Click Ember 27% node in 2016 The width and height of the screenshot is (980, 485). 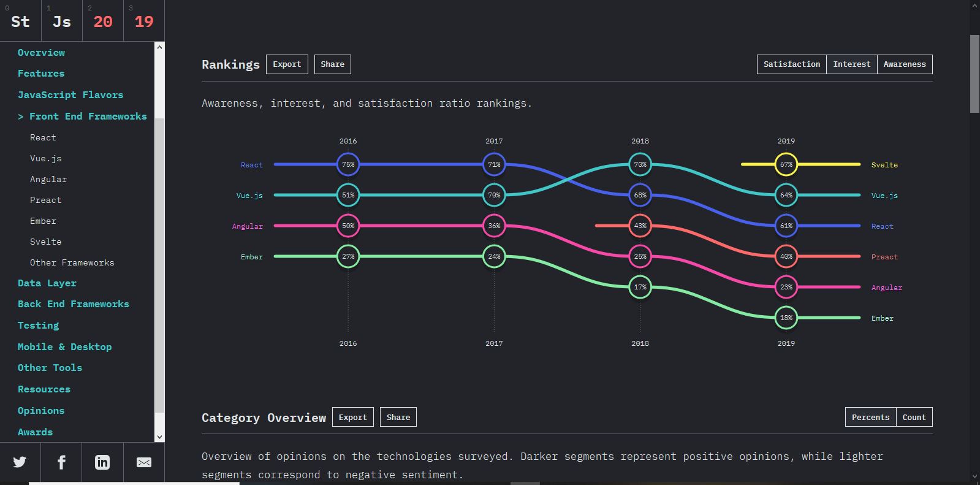point(348,256)
